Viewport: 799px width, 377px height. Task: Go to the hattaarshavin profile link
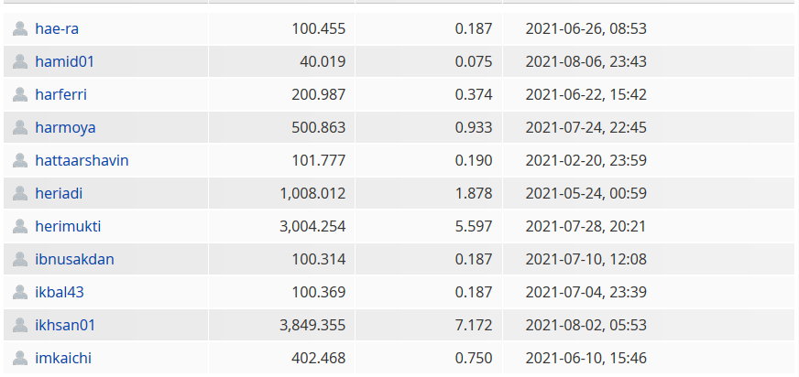[82, 160]
